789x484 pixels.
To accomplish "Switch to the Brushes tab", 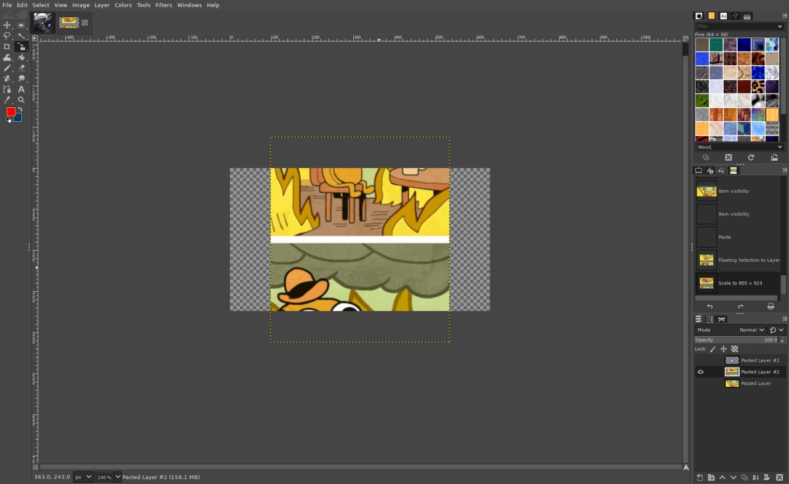I will pos(699,16).
